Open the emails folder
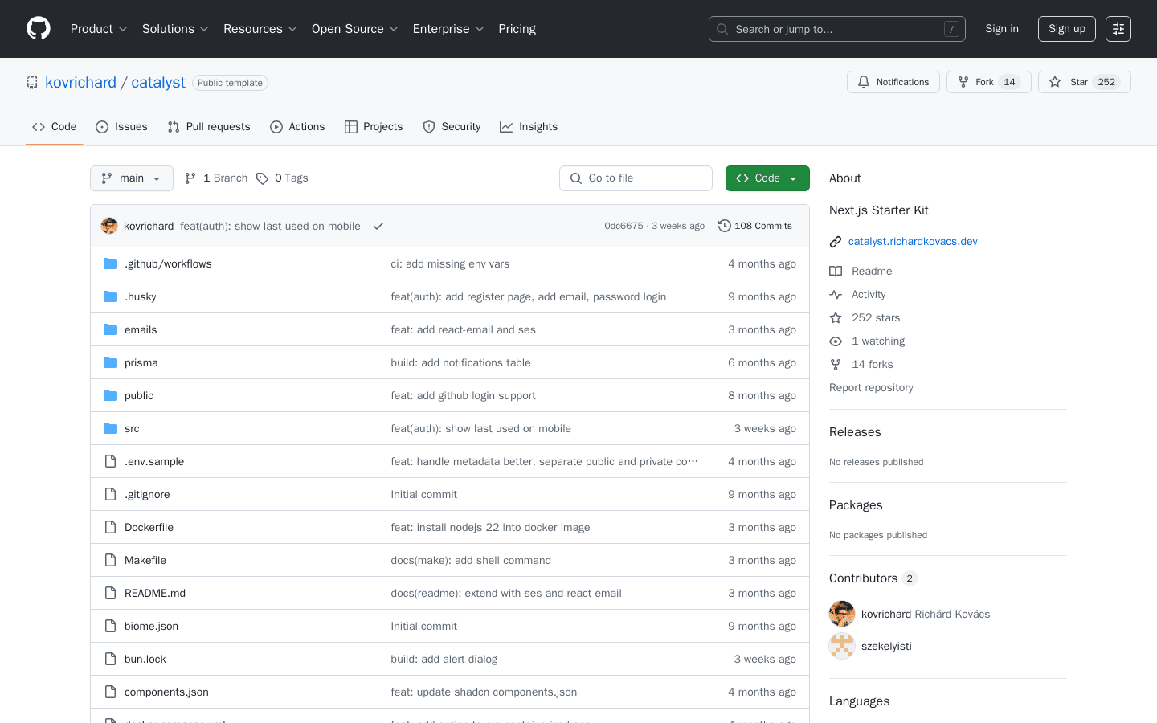Image resolution: width=1157 pixels, height=723 pixels. pyautogui.click(x=141, y=330)
